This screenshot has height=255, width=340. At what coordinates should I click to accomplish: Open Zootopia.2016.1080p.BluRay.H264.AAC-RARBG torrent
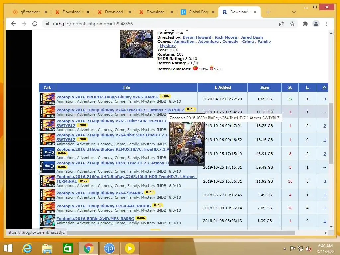(104, 206)
